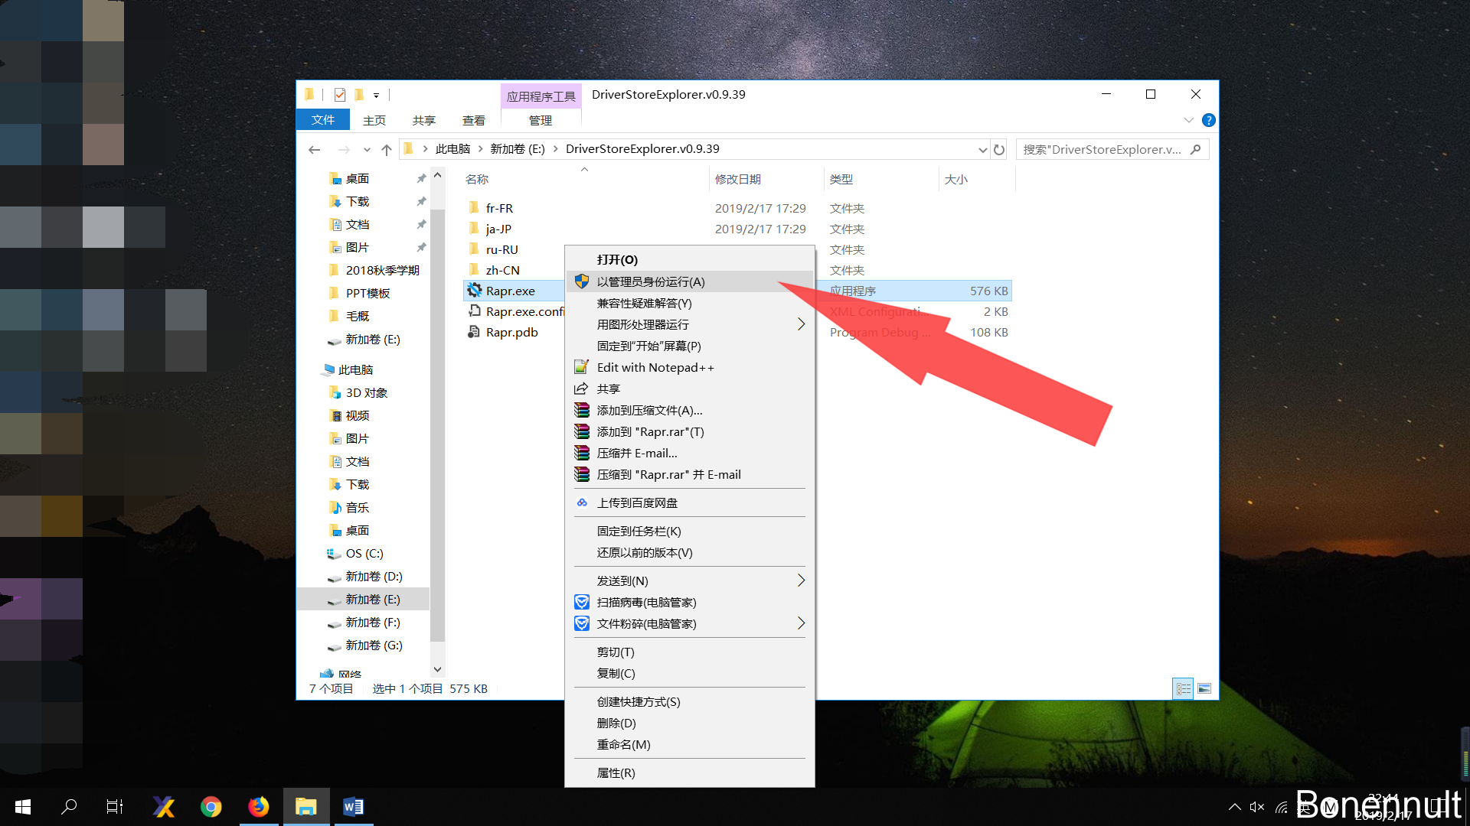
Task: Select 固定到任务栏(K) menu item
Action: coord(689,531)
